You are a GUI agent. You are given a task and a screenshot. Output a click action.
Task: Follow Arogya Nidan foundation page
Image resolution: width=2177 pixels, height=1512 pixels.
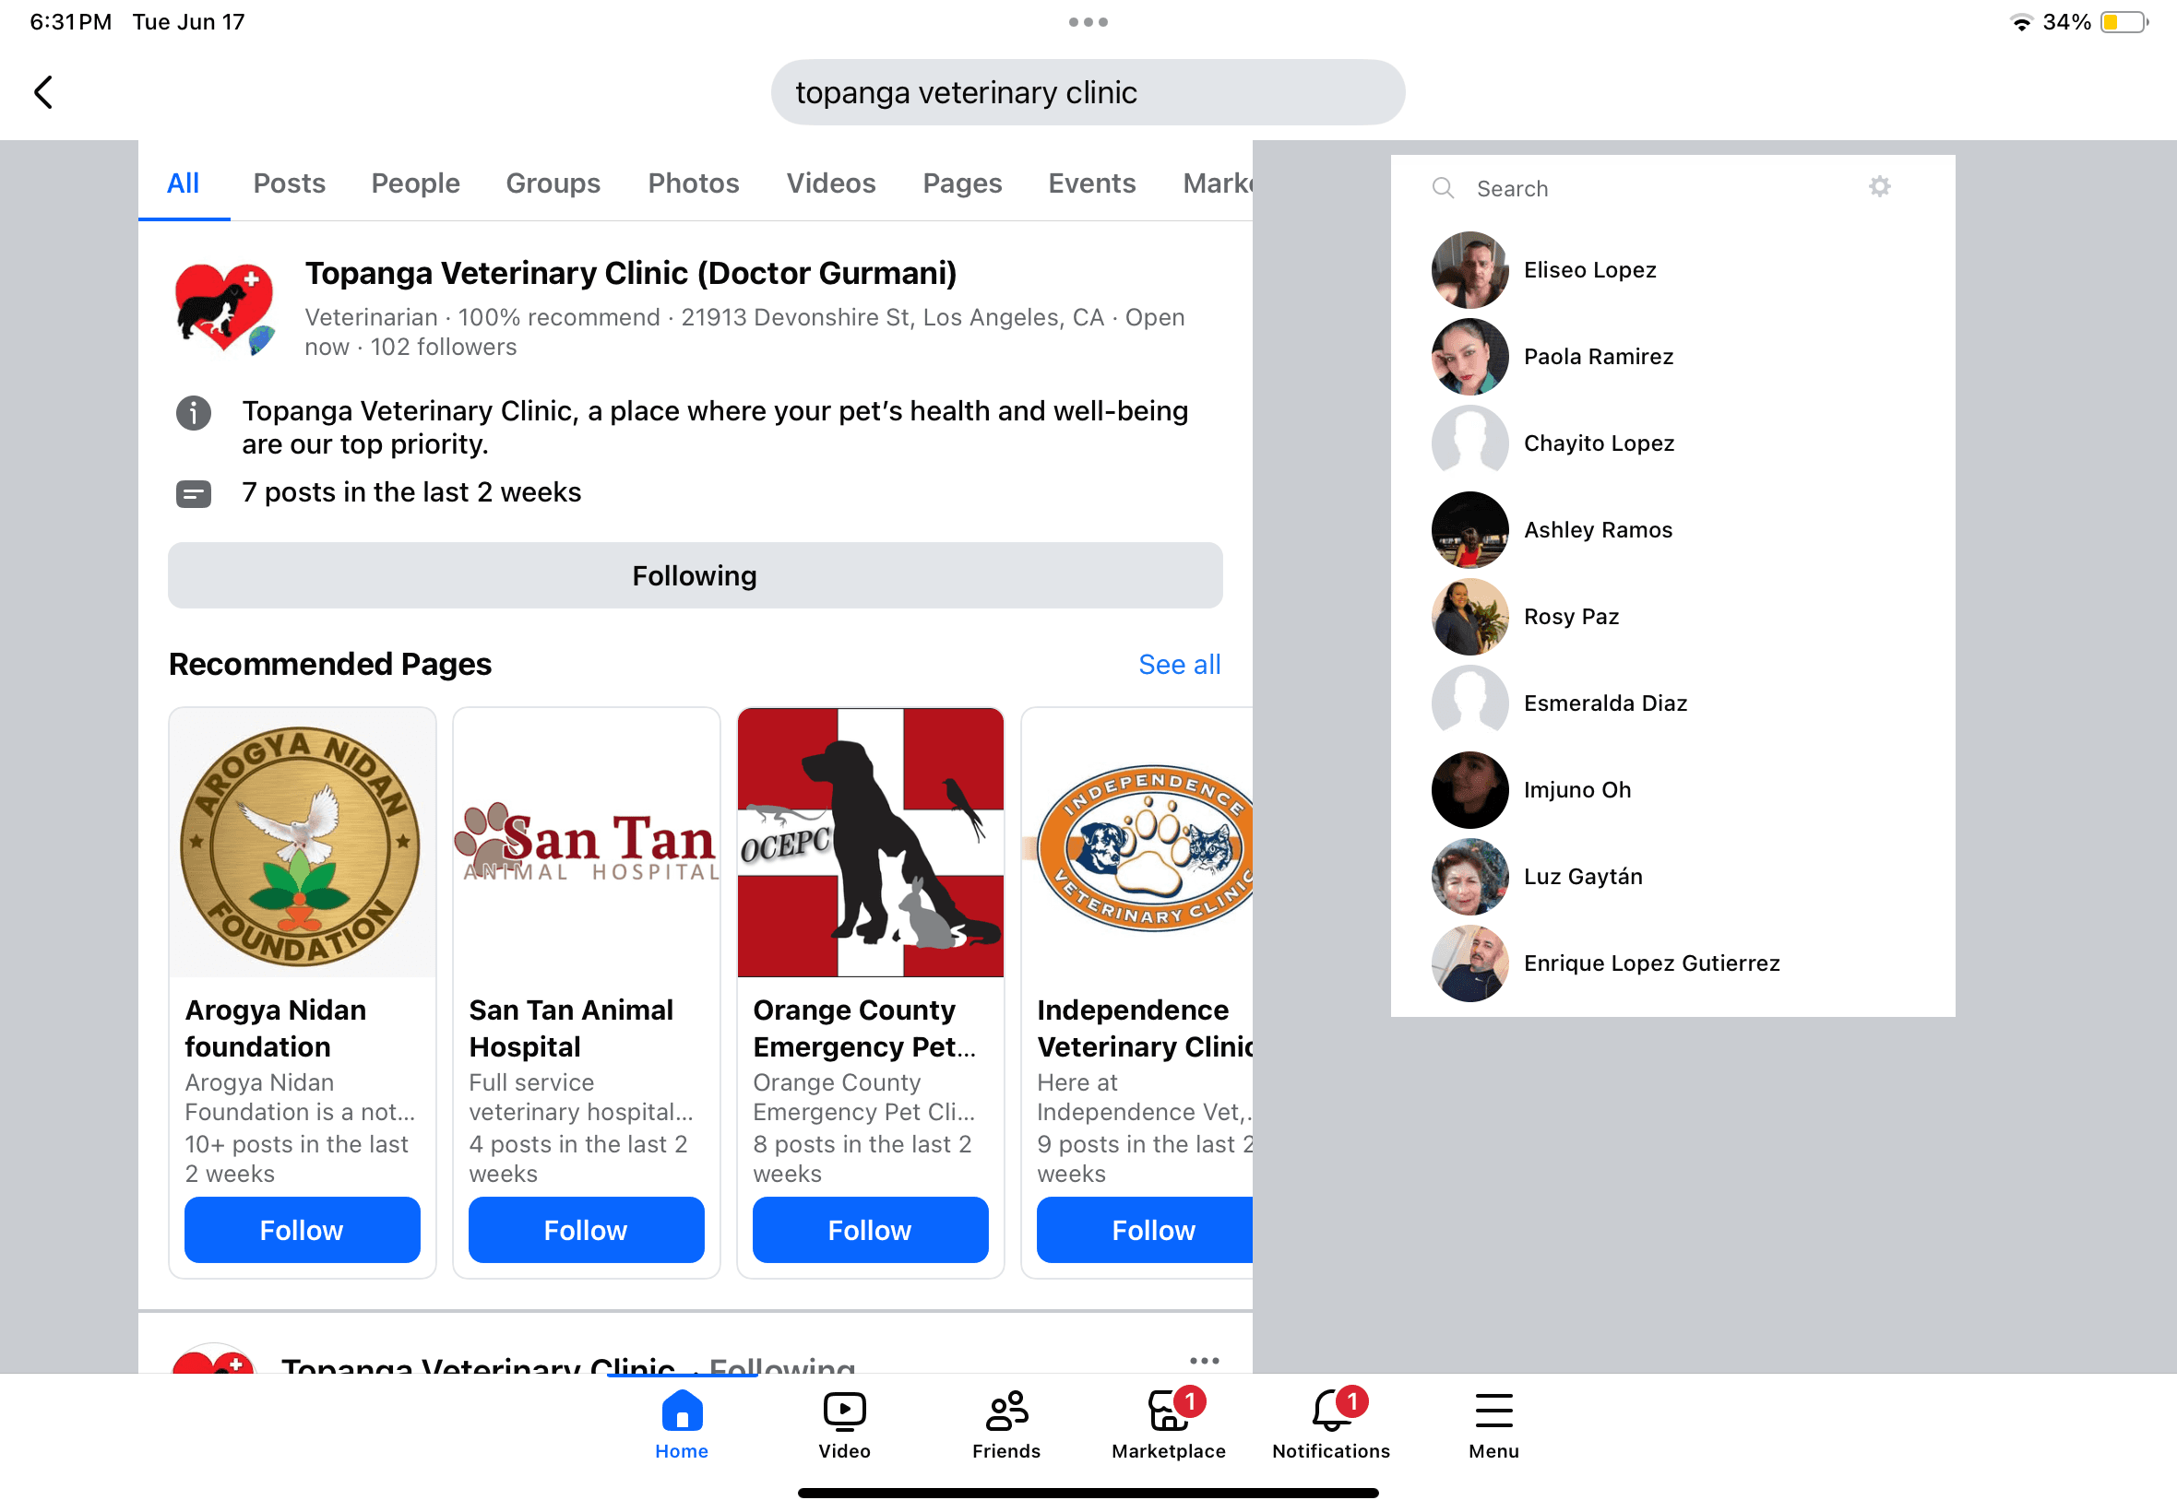tap(302, 1230)
